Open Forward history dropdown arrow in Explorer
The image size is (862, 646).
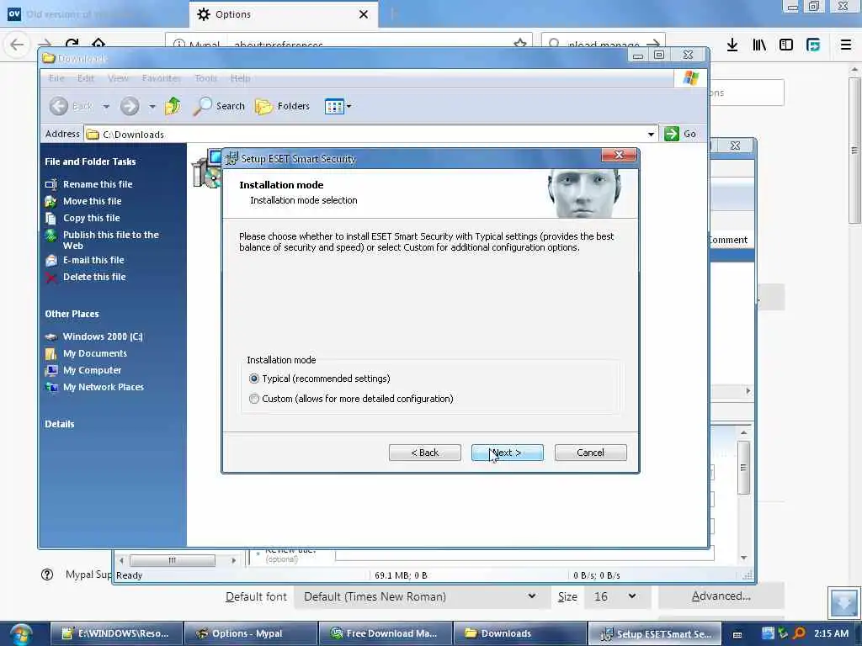[x=152, y=107]
